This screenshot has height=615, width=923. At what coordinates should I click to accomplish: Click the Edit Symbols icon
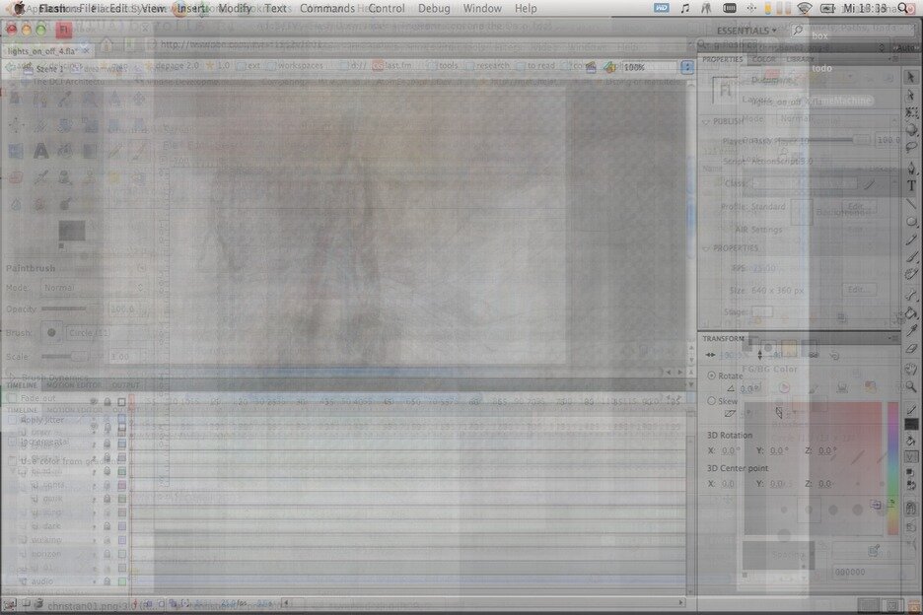(609, 68)
